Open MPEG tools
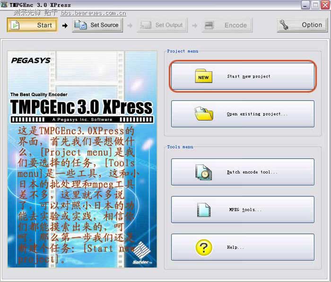331x282 pixels. click(243, 210)
